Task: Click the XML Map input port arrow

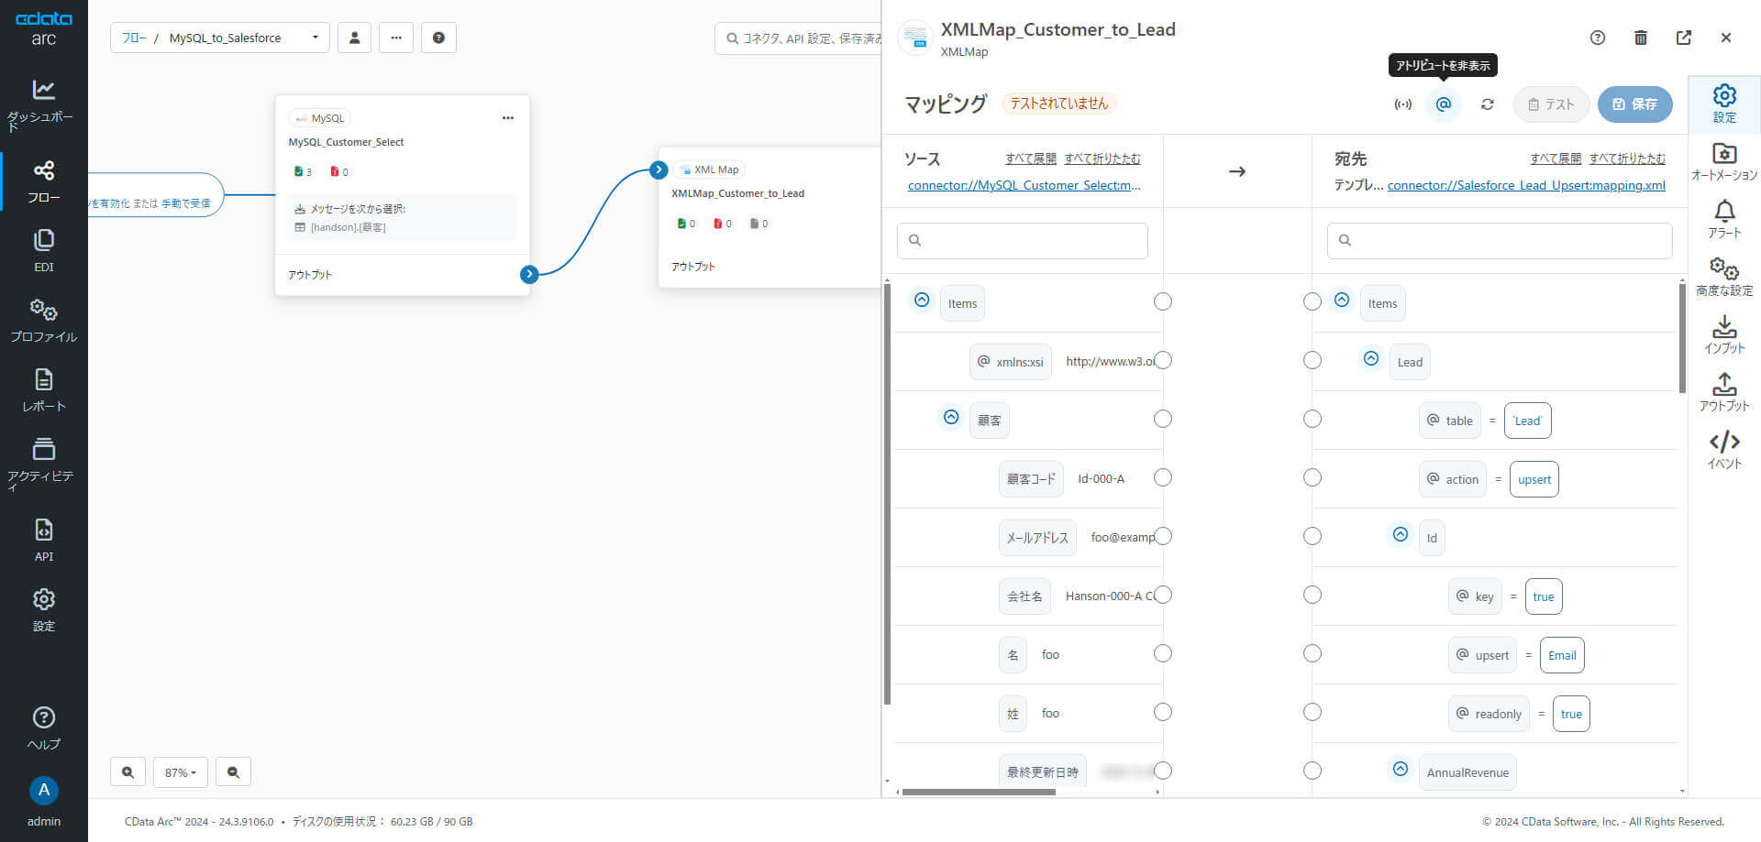Action: pyautogui.click(x=659, y=169)
